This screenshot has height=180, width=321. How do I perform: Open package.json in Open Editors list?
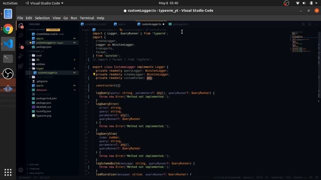point(44,47)
